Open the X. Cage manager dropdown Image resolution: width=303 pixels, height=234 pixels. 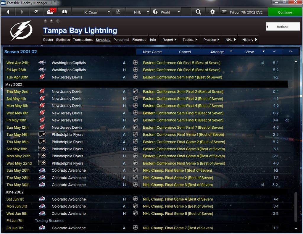(97, 12)
